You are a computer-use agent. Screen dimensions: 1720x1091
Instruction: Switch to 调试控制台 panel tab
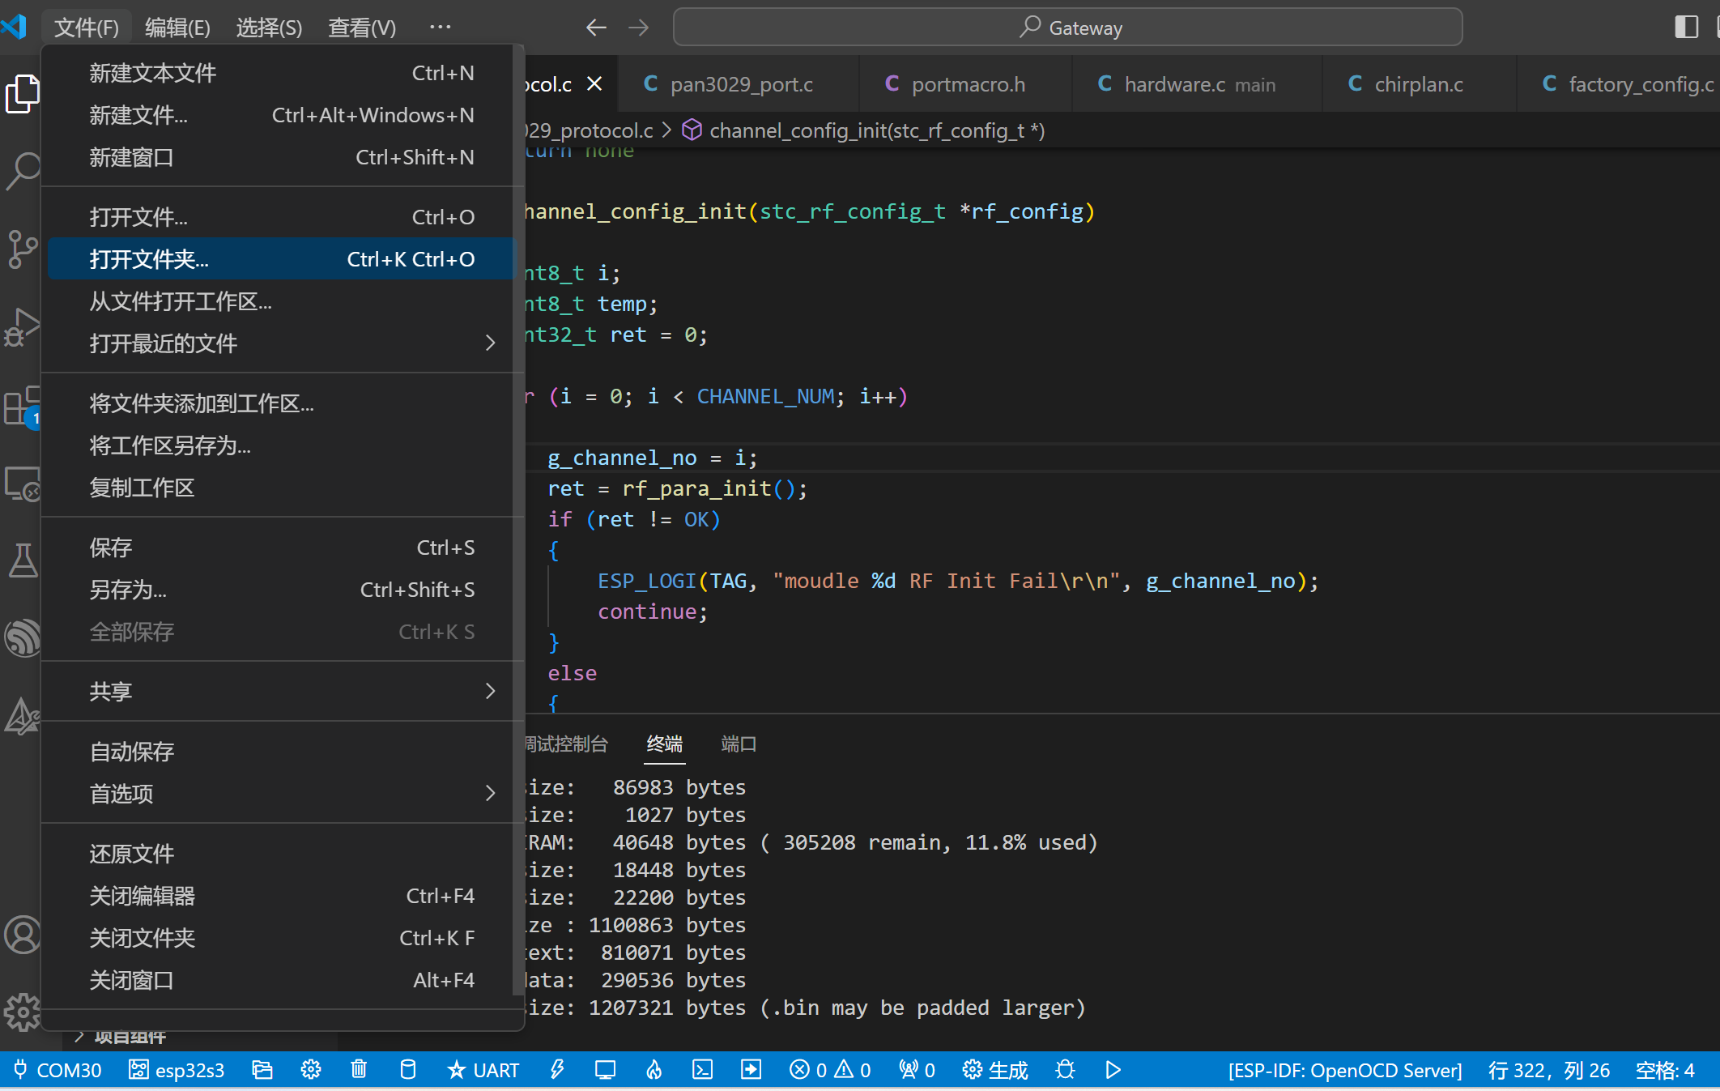(x=565, y=744)
